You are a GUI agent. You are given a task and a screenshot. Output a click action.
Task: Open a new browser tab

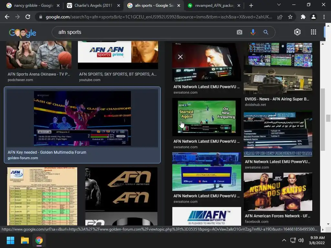coord(251,5)
